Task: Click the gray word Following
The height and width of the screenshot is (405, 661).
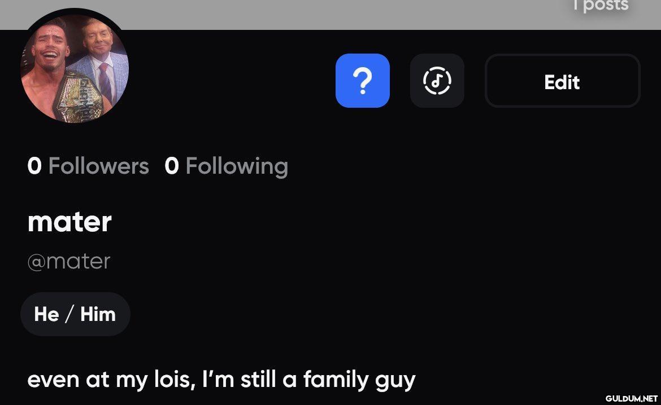Action: (x=237, y=166)
